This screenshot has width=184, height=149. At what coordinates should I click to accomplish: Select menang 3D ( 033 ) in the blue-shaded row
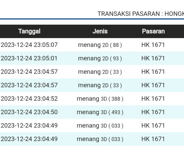[x=100, y=139]
